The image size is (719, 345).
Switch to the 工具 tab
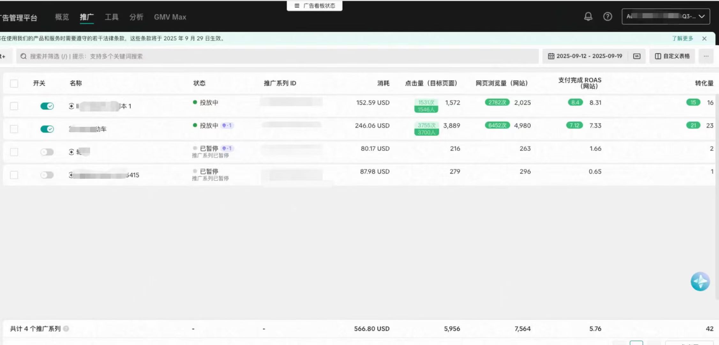point(111,17)
